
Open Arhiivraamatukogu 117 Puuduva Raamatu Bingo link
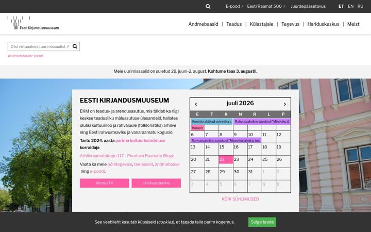[127, 156]
